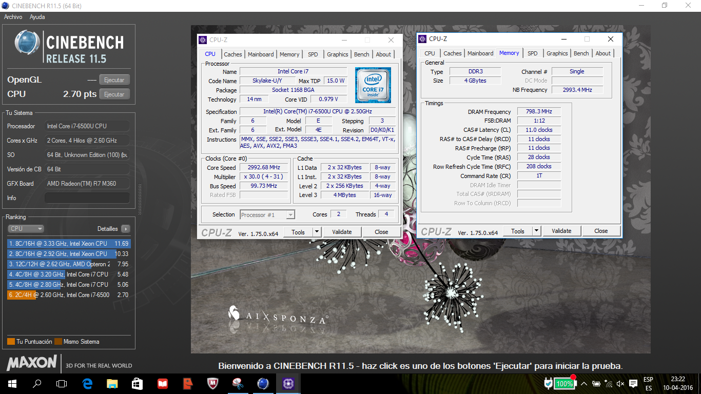The width and height of the screenshot is (701, 394).
Task: Open Caches tab in left CPU-Z
Action: (233, 54)
